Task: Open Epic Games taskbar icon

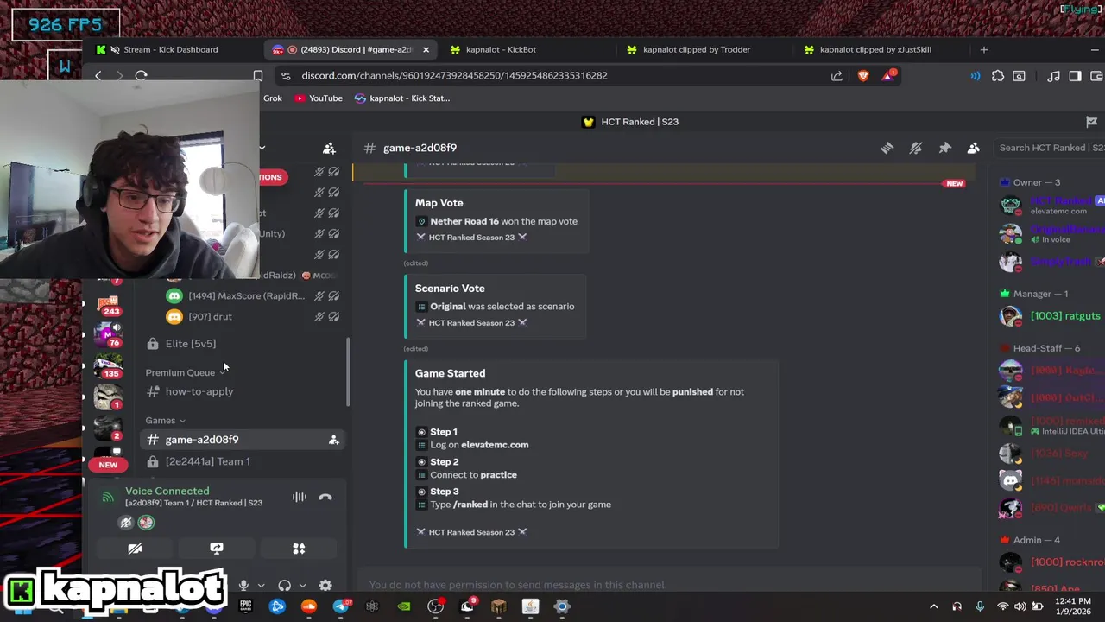Action: tap(246, 606)
